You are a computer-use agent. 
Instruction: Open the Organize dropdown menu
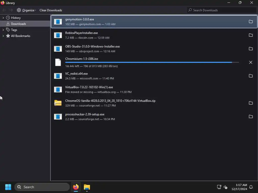point(26,10)
